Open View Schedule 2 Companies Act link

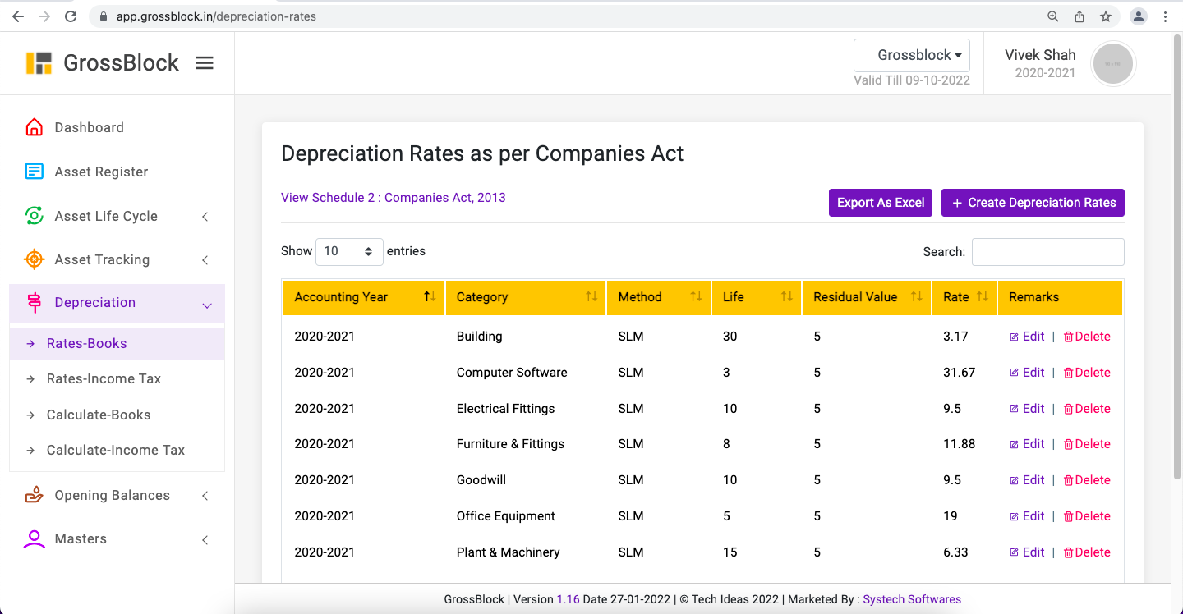[393, 198]
